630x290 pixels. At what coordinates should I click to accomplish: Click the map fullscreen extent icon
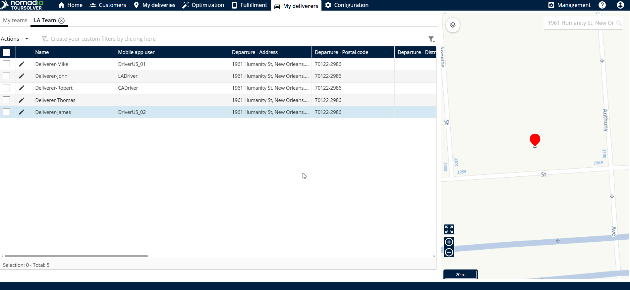(449, 229)
